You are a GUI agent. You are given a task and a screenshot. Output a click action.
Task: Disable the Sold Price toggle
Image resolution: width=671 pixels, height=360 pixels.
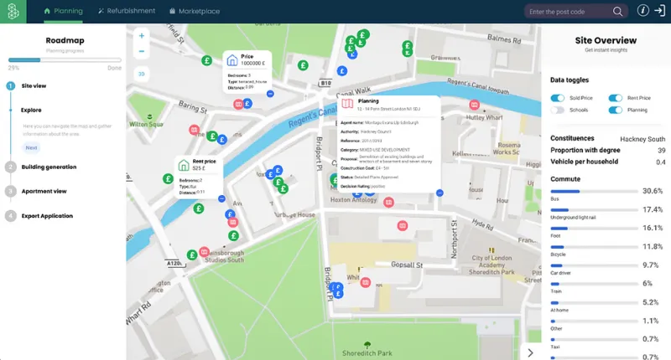click(x=558, y=98)
